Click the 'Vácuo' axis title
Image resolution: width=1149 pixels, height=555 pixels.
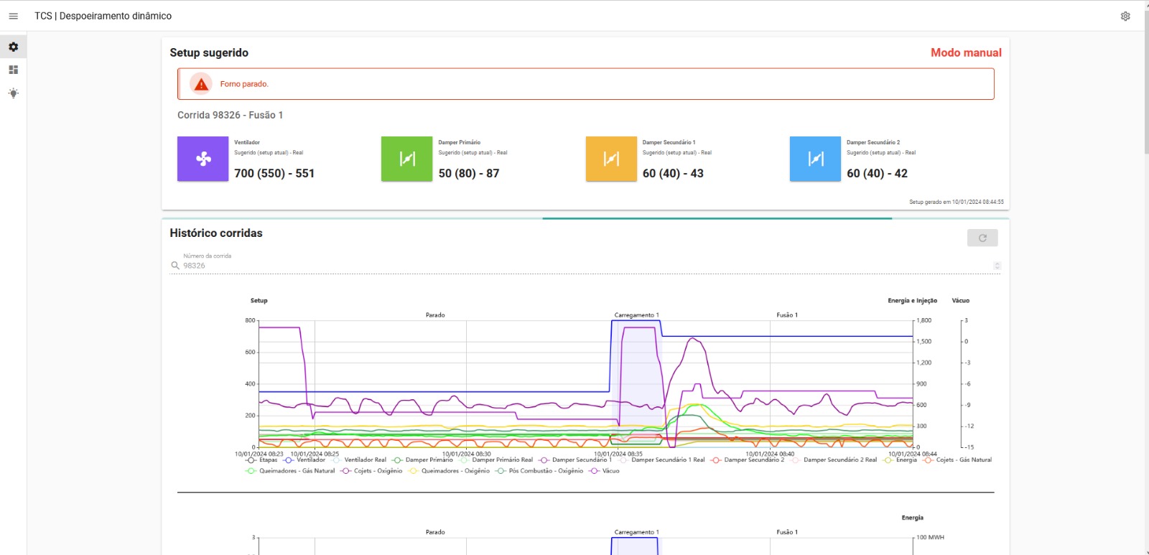960,301
